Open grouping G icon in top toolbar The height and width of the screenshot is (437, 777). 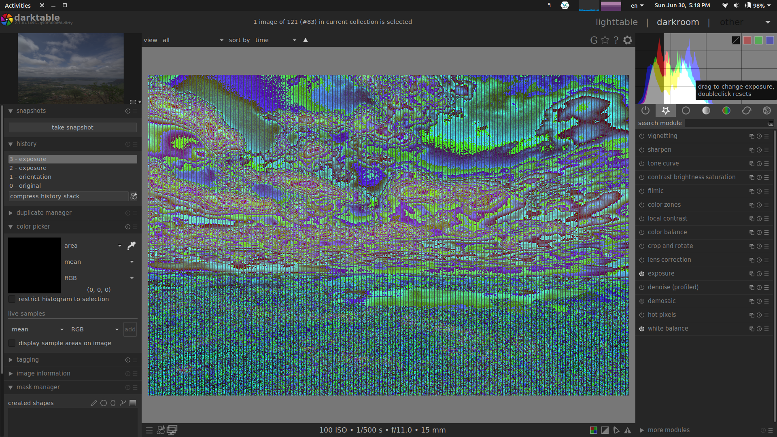click(594, 40)
